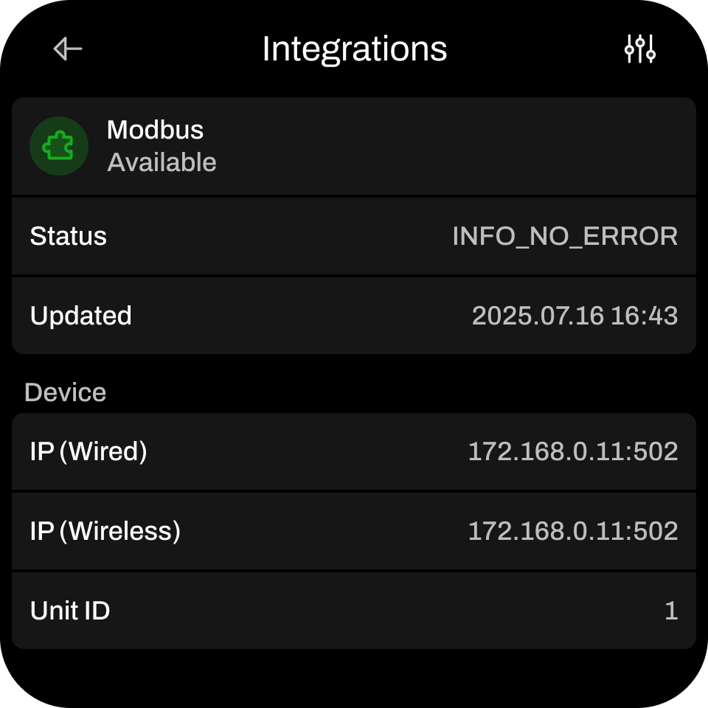Click the green Modbus puzzle piece icon
The width and height of the screenshot is (708, 708).
59,146
